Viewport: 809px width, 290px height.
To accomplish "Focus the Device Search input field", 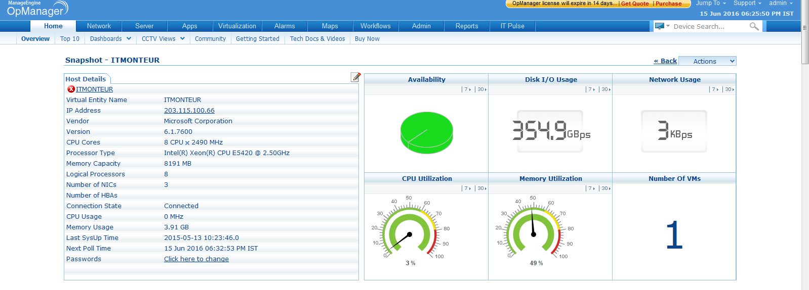I will 708,26.
